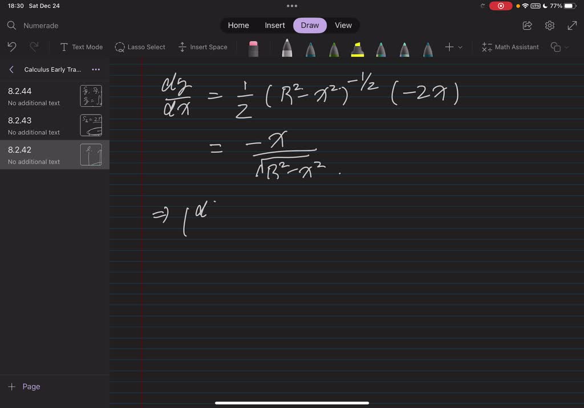Activate the Lasso Select tool

[x=140, y=48]
